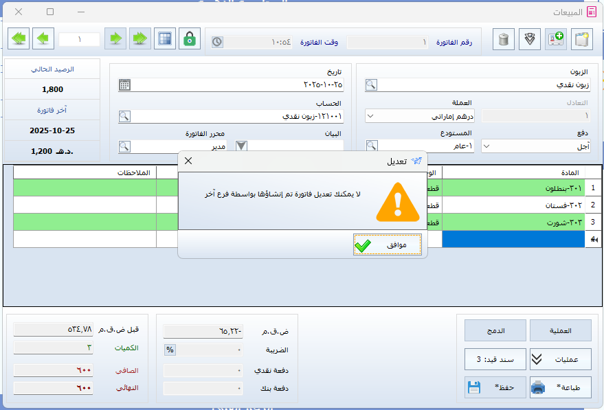The height and width of the screenshot is (410, 604).
Task: Click the search icon beside الزبون field
Action: (371, 84)
